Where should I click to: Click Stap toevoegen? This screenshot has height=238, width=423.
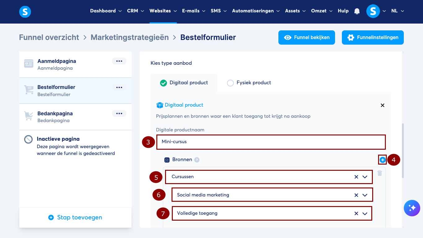[75, 218]
